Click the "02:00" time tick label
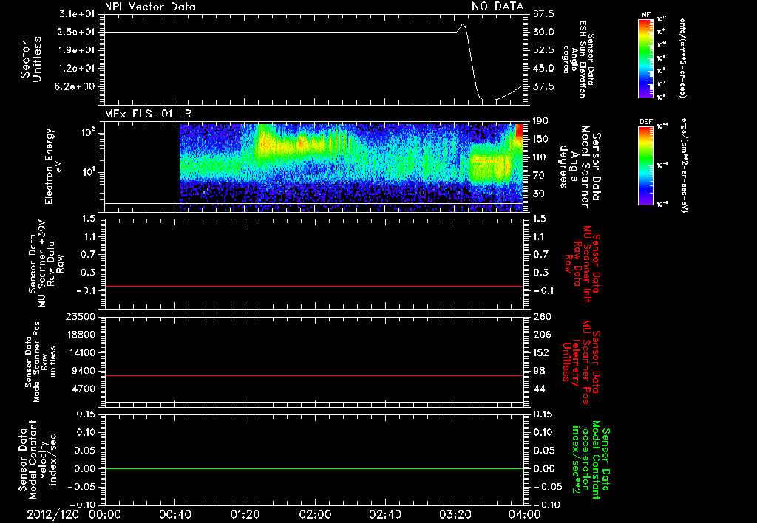This screenshot has width=757, height=523. (315, 514)
